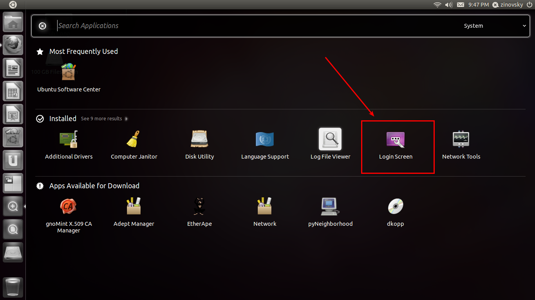Open Home Folder in launcher
535x300 pixels.
(13, 22)
